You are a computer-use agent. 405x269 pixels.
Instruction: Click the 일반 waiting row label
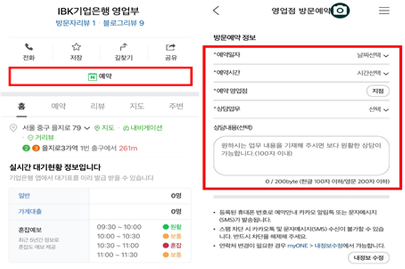pyautogui.click(x=24, y=196)
